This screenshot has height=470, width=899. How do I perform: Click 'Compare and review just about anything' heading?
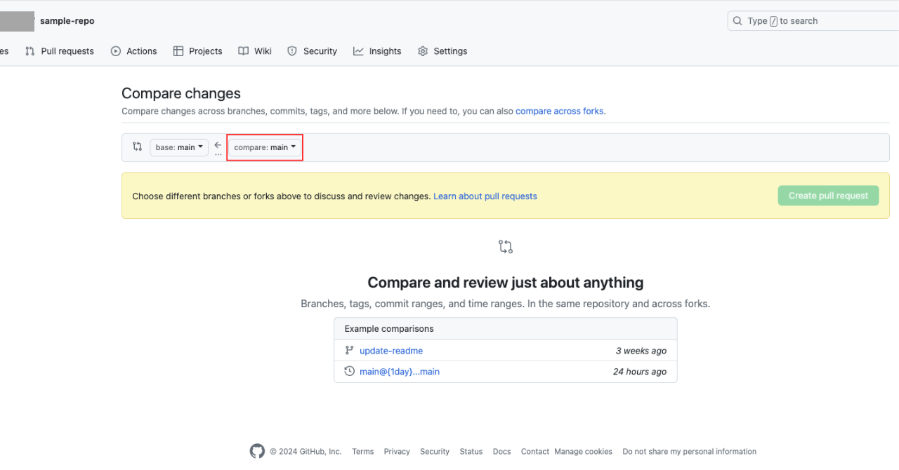[x=506, y=283]
